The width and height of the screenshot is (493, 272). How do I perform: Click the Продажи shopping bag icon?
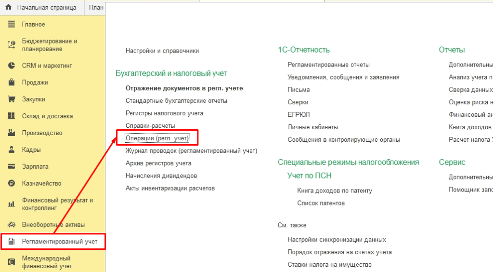pyautogui.click(x=12, y=82)
